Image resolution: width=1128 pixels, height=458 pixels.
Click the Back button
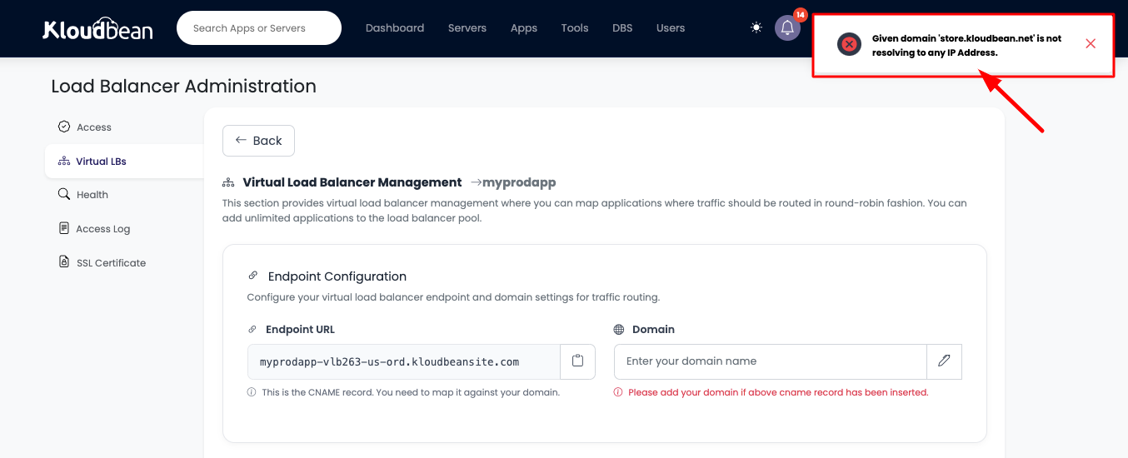click(x=258, y=141)
